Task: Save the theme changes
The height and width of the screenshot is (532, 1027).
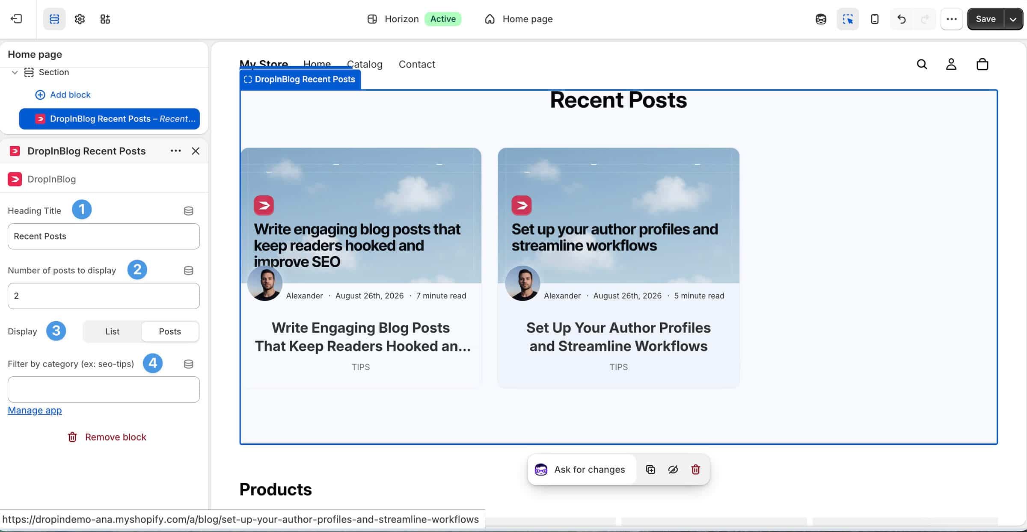Action: [985, 19]
